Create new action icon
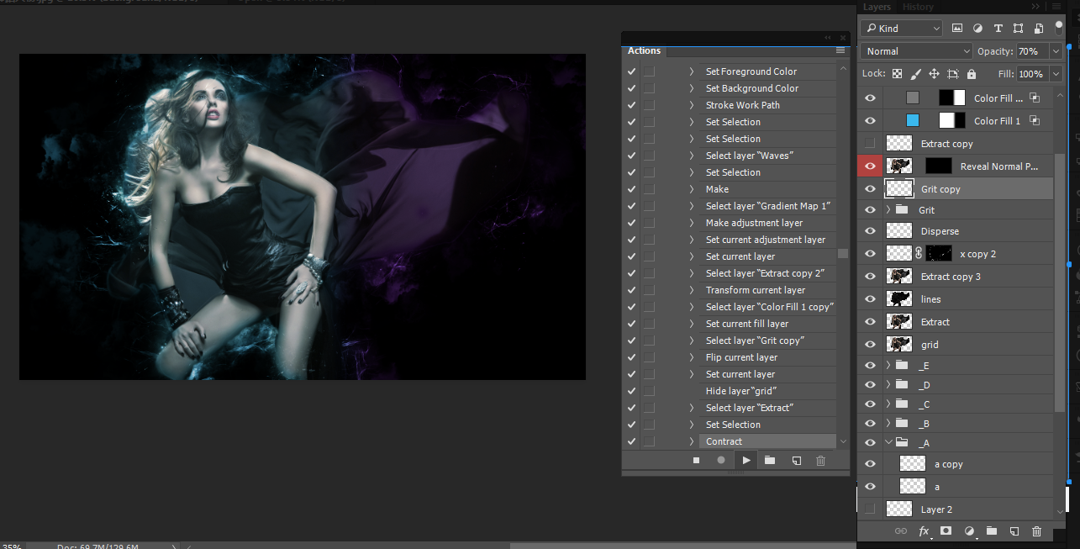 click(x=796, y=460)
